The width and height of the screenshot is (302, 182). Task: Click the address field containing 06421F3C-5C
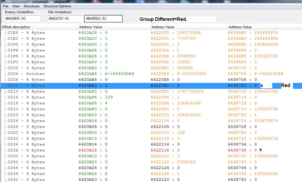click(65, 19)
